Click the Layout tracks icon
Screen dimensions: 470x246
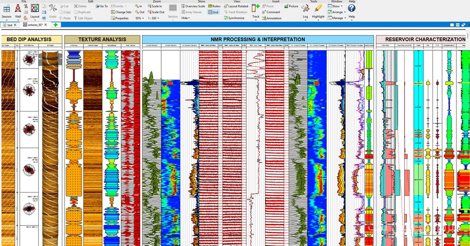pyautogui.click(x=35, y=8)
